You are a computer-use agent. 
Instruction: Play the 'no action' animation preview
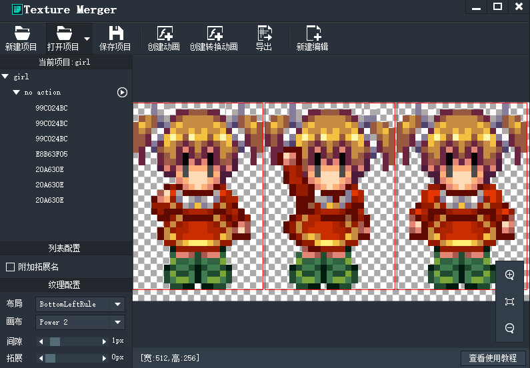click(122, 92)
